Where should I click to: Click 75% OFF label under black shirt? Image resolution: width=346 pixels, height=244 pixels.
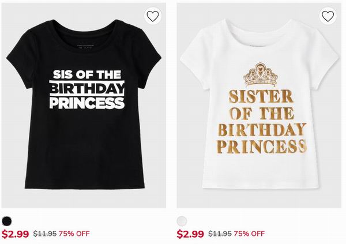coord(74,234)
